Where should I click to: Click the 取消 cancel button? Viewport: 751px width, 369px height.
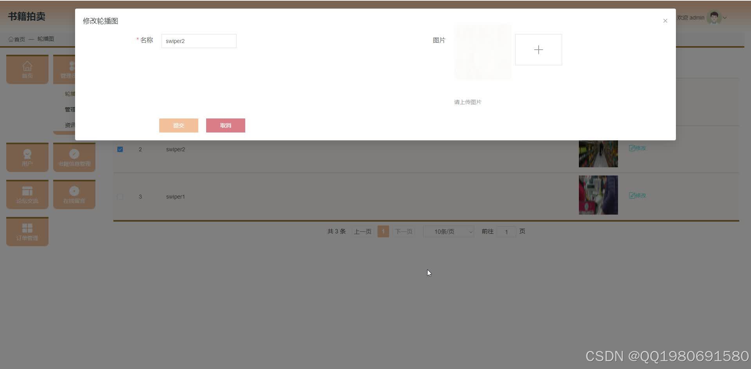(225, 125)
